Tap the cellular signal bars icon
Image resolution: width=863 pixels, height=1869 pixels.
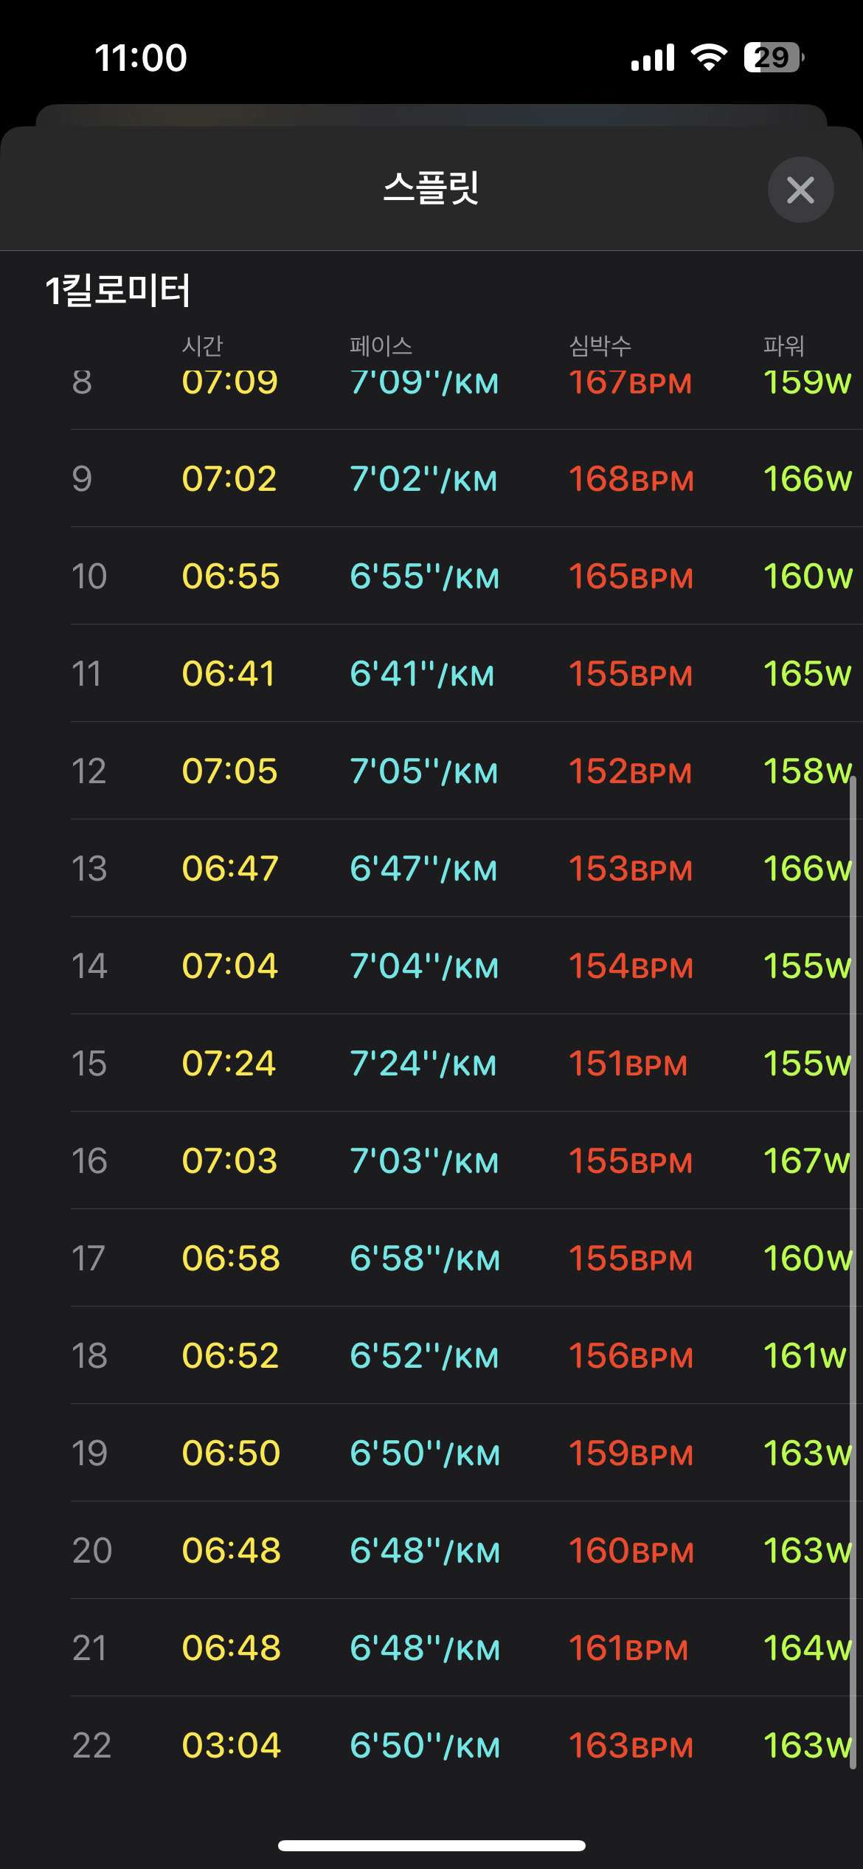(653, 58)
